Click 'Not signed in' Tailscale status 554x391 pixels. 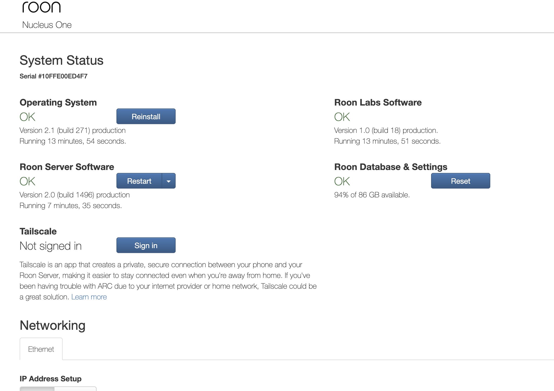pyautogui.click(x=51, y=246)
